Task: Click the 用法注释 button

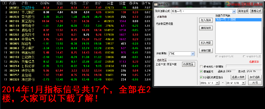Action: coord(244,11)
